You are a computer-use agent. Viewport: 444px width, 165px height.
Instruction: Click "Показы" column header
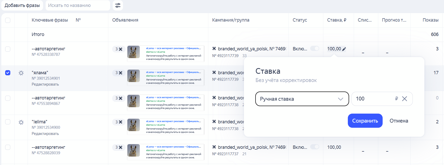(430, 20)
